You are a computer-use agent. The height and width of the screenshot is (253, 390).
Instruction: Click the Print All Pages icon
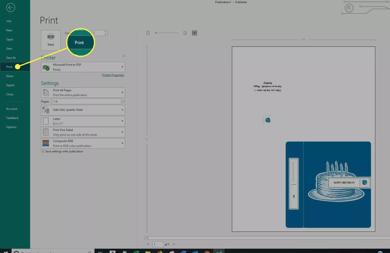click(46, 92)
